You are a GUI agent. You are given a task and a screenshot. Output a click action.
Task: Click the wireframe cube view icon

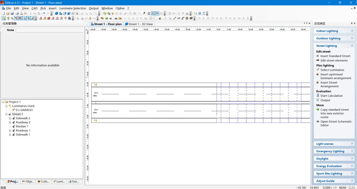click(65, 14)
